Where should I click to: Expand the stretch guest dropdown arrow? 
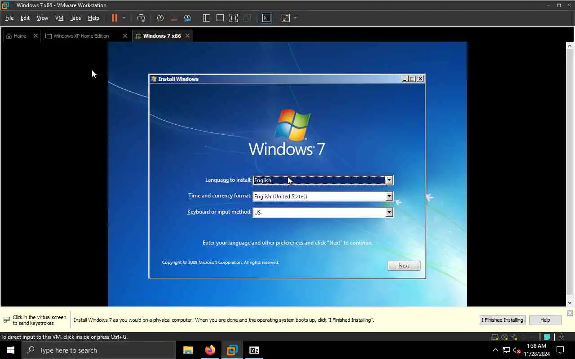click(x=295, y=18)
